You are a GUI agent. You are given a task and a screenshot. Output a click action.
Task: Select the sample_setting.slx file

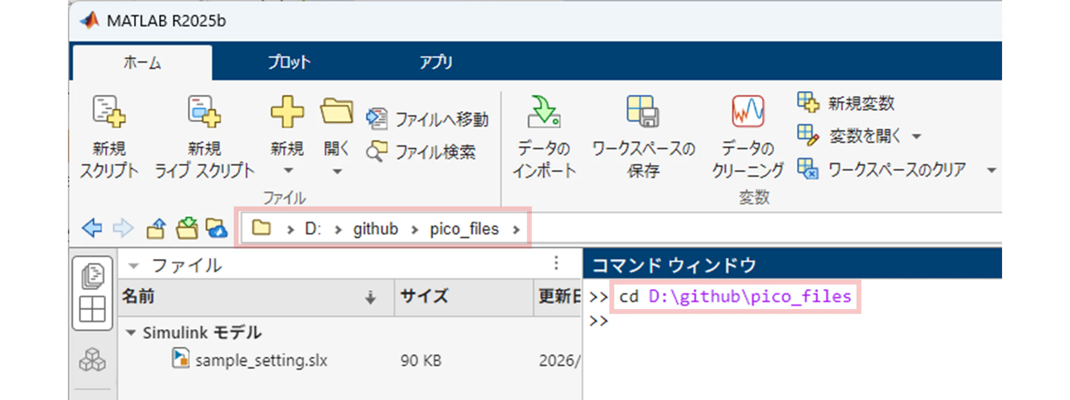(x=261, y=360)
